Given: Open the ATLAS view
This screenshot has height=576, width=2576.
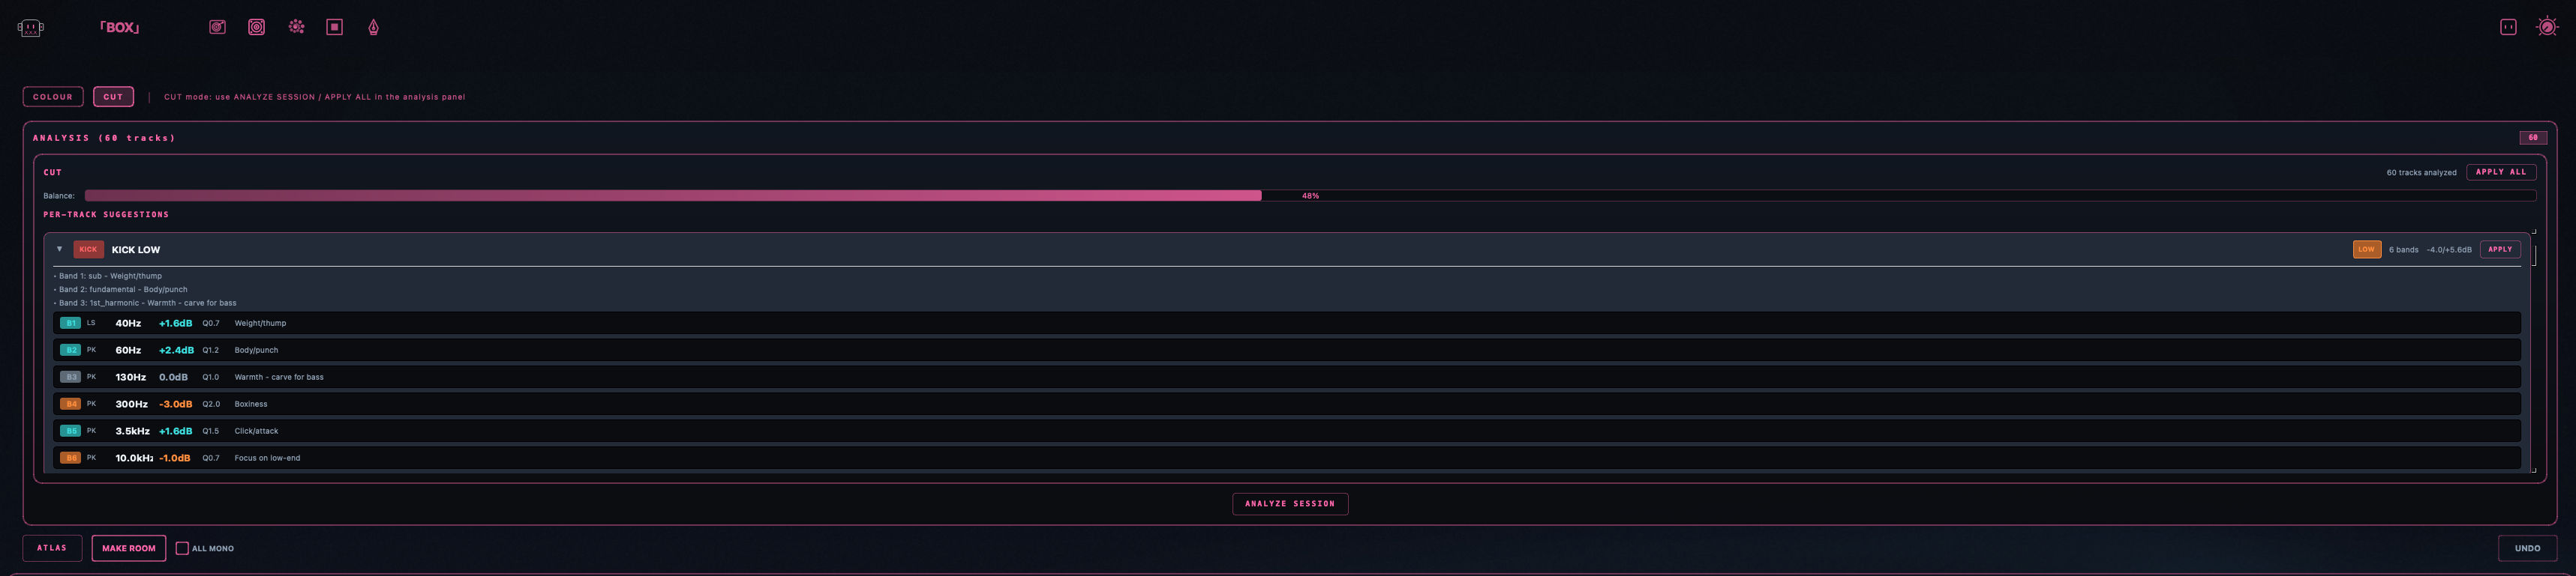Looking at the screenshot, I should click(52, 548).
